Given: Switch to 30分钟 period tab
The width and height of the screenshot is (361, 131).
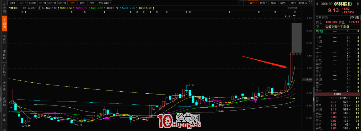Looking at the screenshot, I should (x=52, y=3).
